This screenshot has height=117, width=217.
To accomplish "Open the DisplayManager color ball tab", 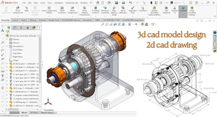I will 34,28.
